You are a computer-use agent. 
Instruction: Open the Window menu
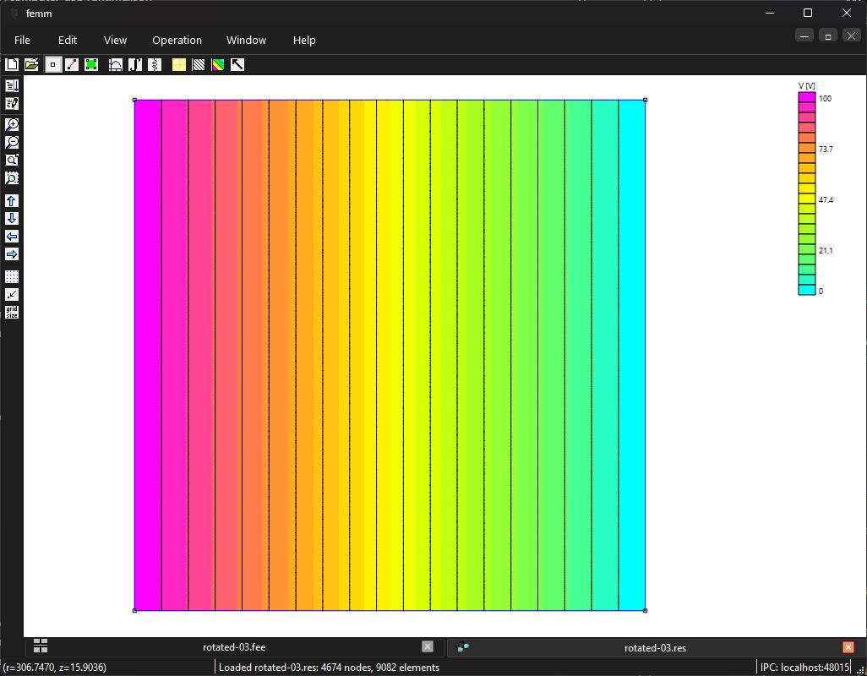[x=246, y=41]
